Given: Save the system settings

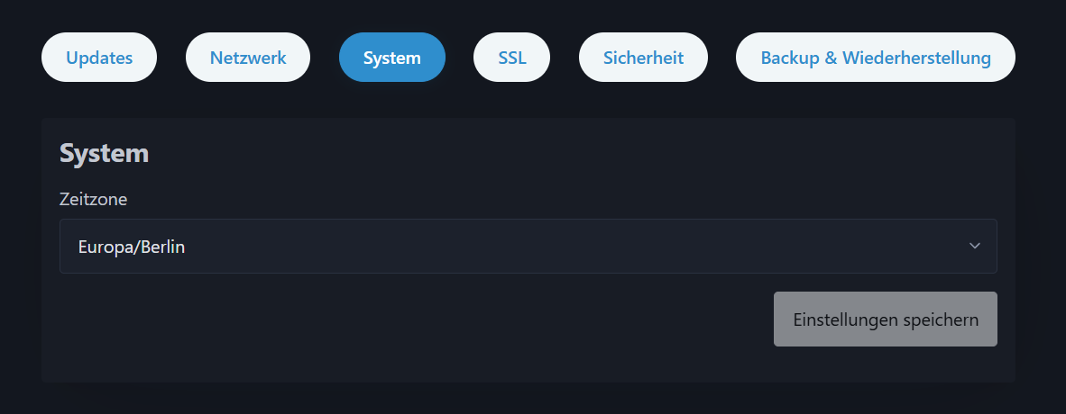Looking at the screenshot, I should tap(885, 319).
